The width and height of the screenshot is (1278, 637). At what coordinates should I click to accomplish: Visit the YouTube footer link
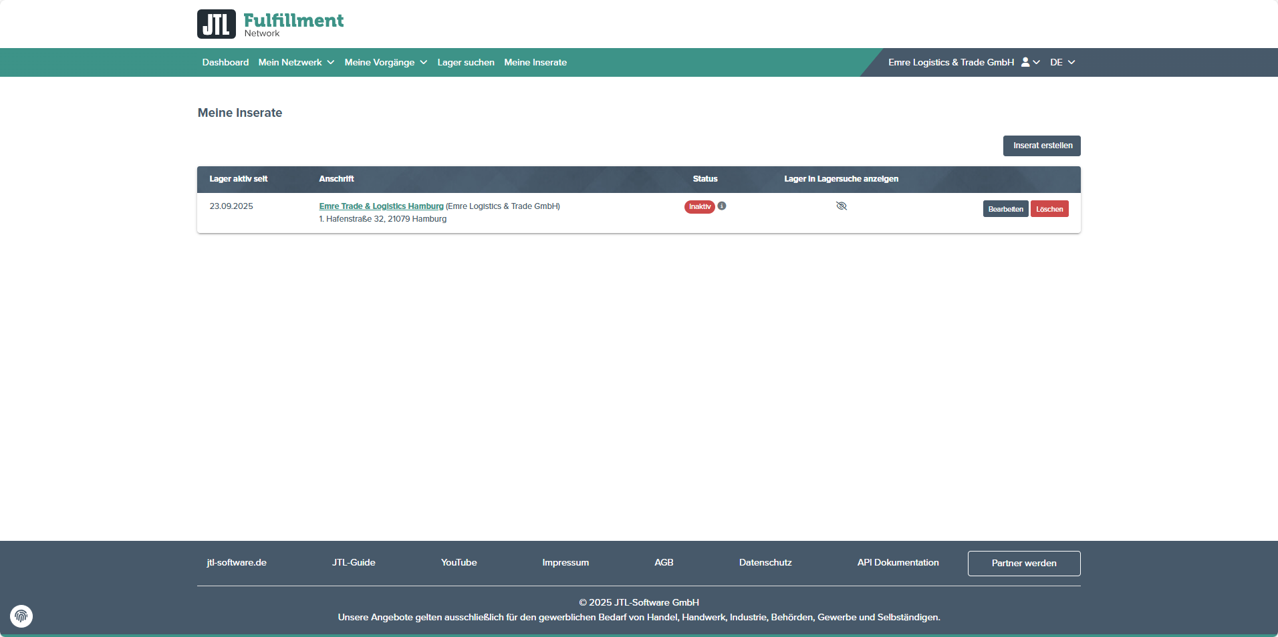pos(459,562)
